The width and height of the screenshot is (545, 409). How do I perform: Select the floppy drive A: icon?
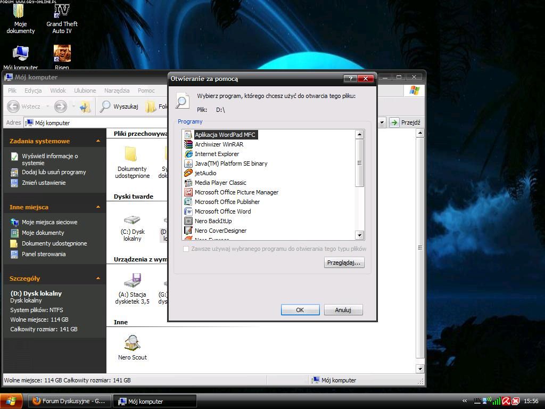coord(132,280)
